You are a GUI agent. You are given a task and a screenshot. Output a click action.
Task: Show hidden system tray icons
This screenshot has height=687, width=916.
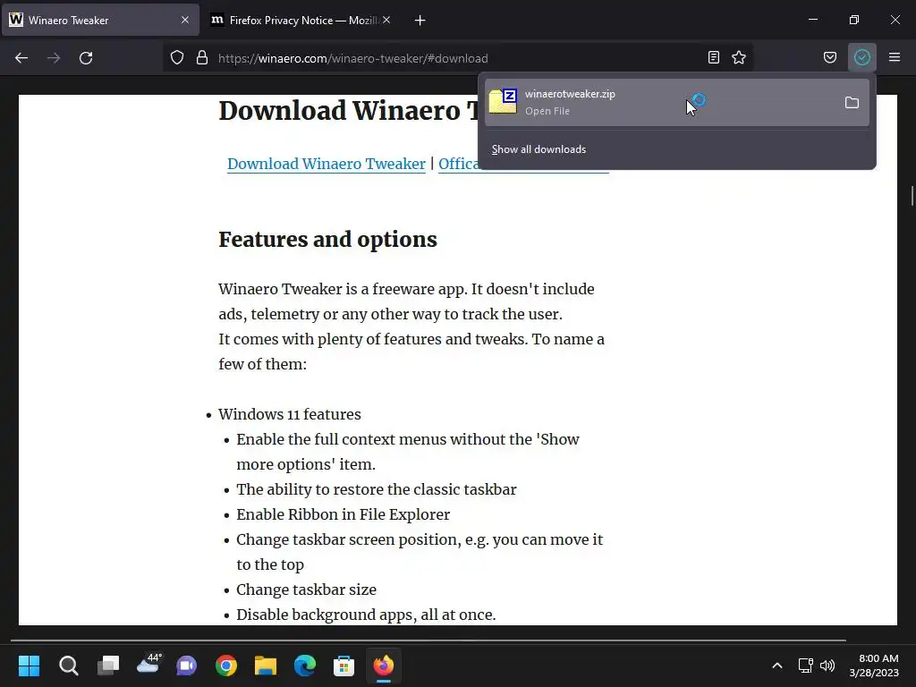click(777, 666)
